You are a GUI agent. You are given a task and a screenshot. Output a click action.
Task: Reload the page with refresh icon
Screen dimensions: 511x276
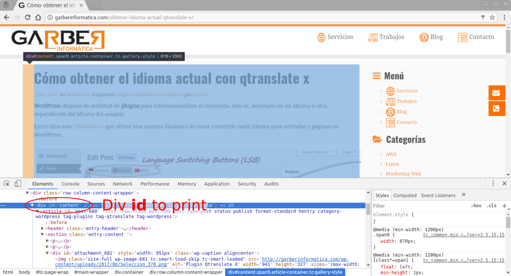(28, 17)
